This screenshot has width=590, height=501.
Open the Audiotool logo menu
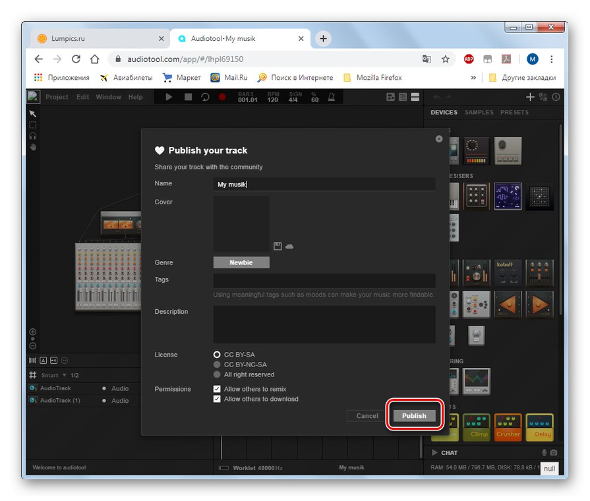point(33,97)
